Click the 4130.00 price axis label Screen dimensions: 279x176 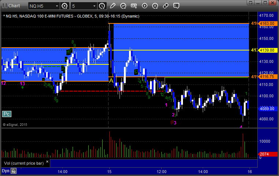pos(267,61)
